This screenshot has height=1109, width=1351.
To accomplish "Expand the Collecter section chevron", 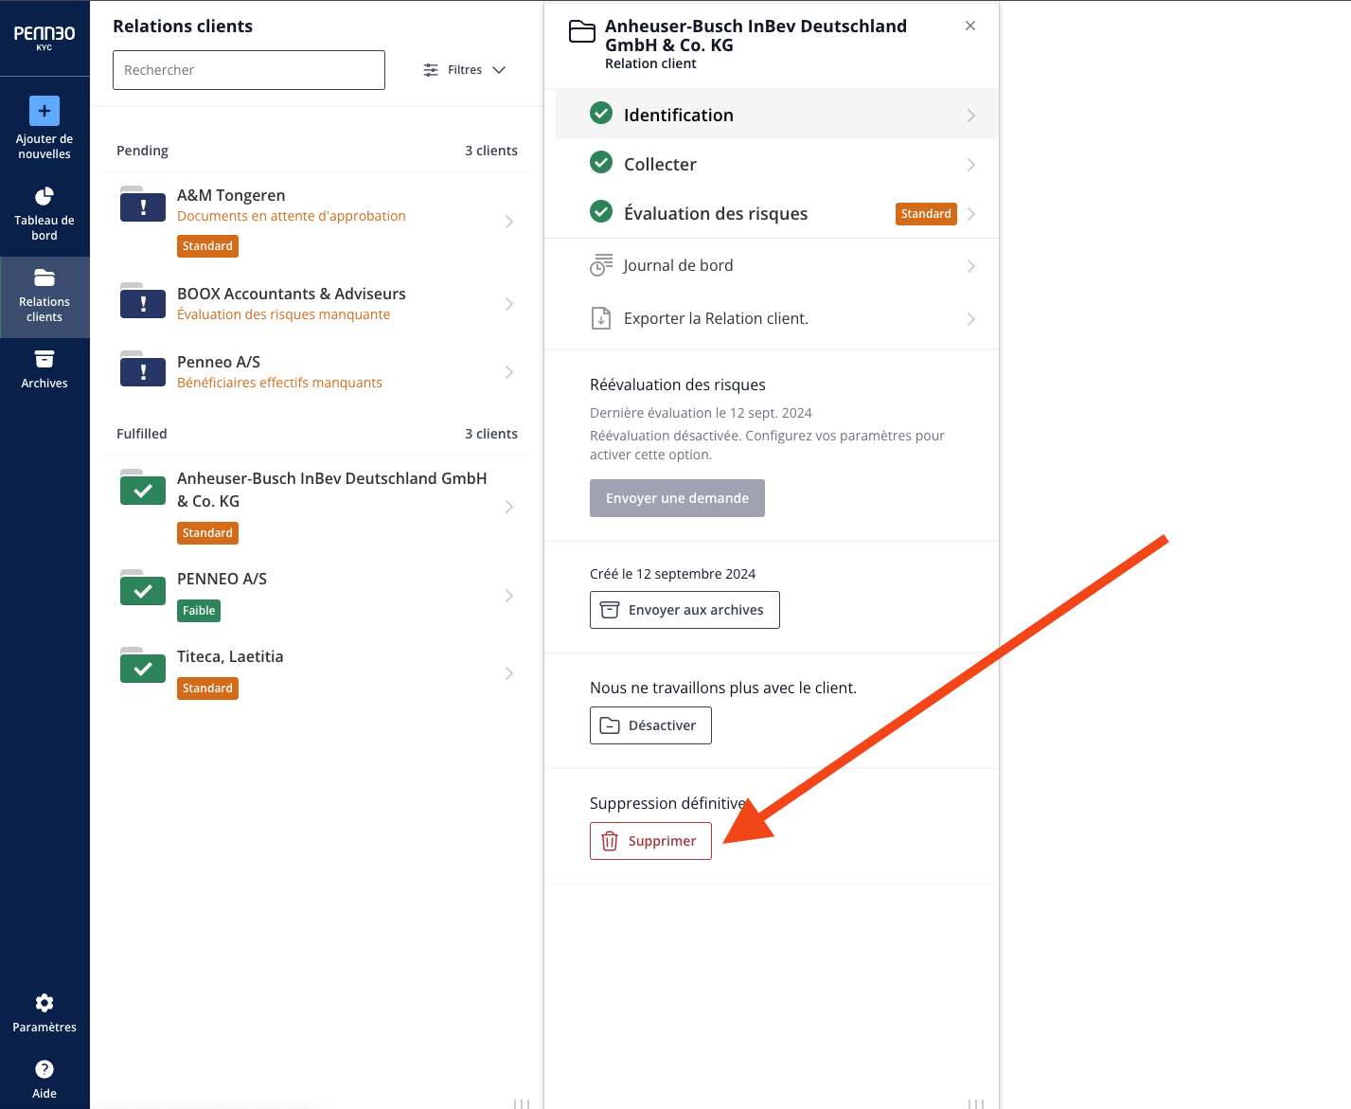I will click(x=971, y=165).
